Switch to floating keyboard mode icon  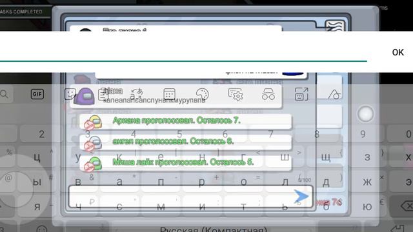tap(301, 94)
